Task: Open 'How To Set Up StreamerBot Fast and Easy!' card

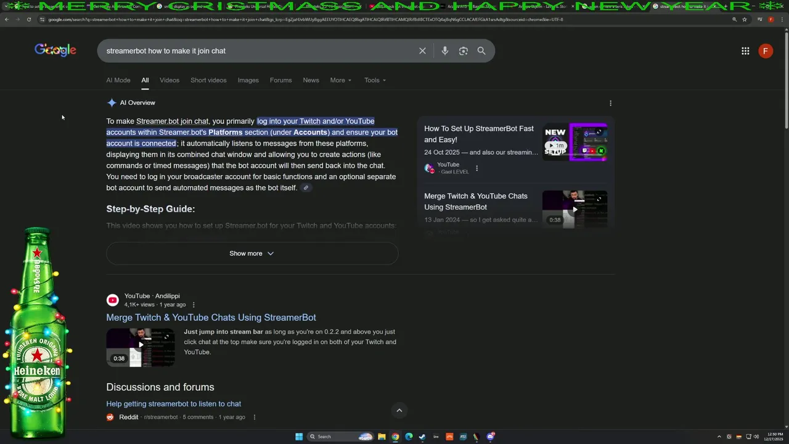Action: tap(479, 134)
